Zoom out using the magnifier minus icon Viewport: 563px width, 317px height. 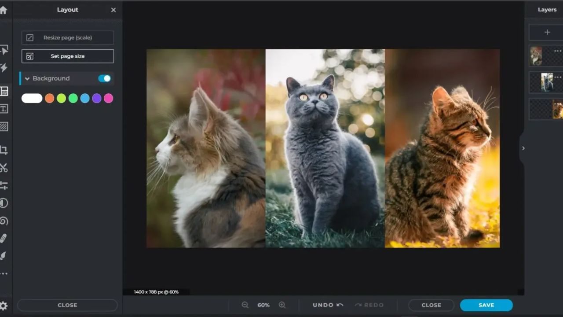(x=245, y=305)
